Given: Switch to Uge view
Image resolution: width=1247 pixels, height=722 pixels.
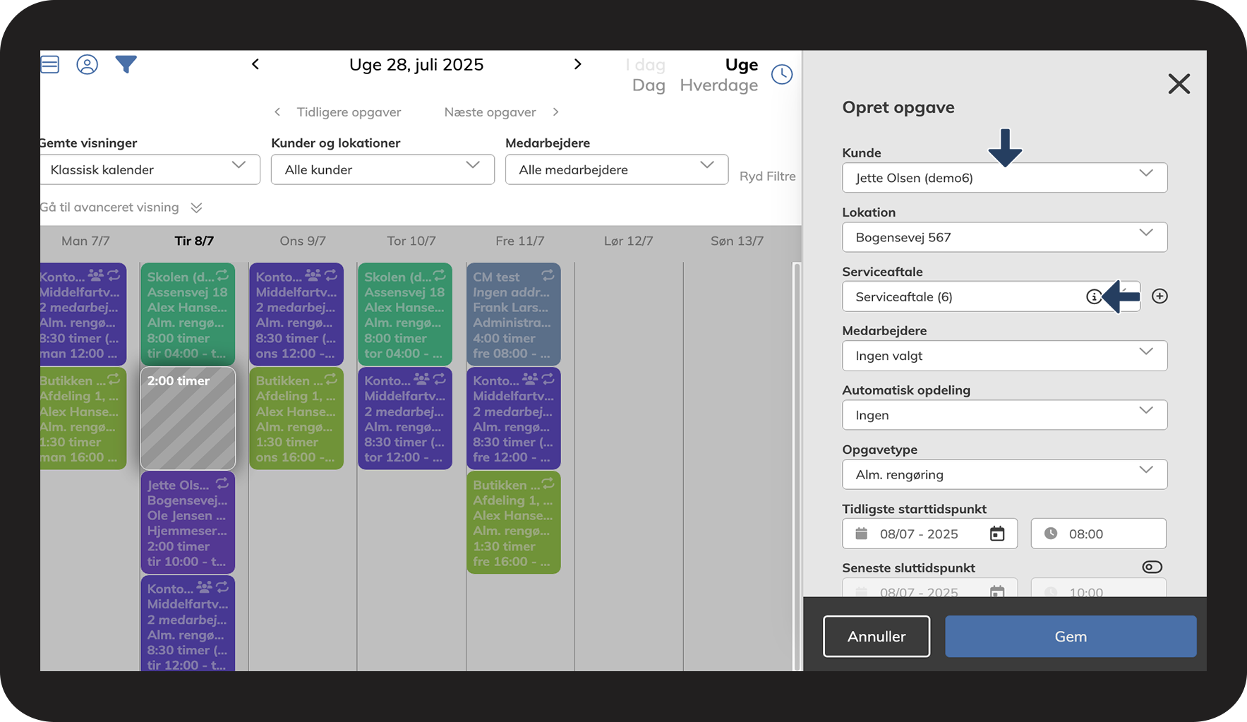Looking at the screenshot, I should coord(741,65).
